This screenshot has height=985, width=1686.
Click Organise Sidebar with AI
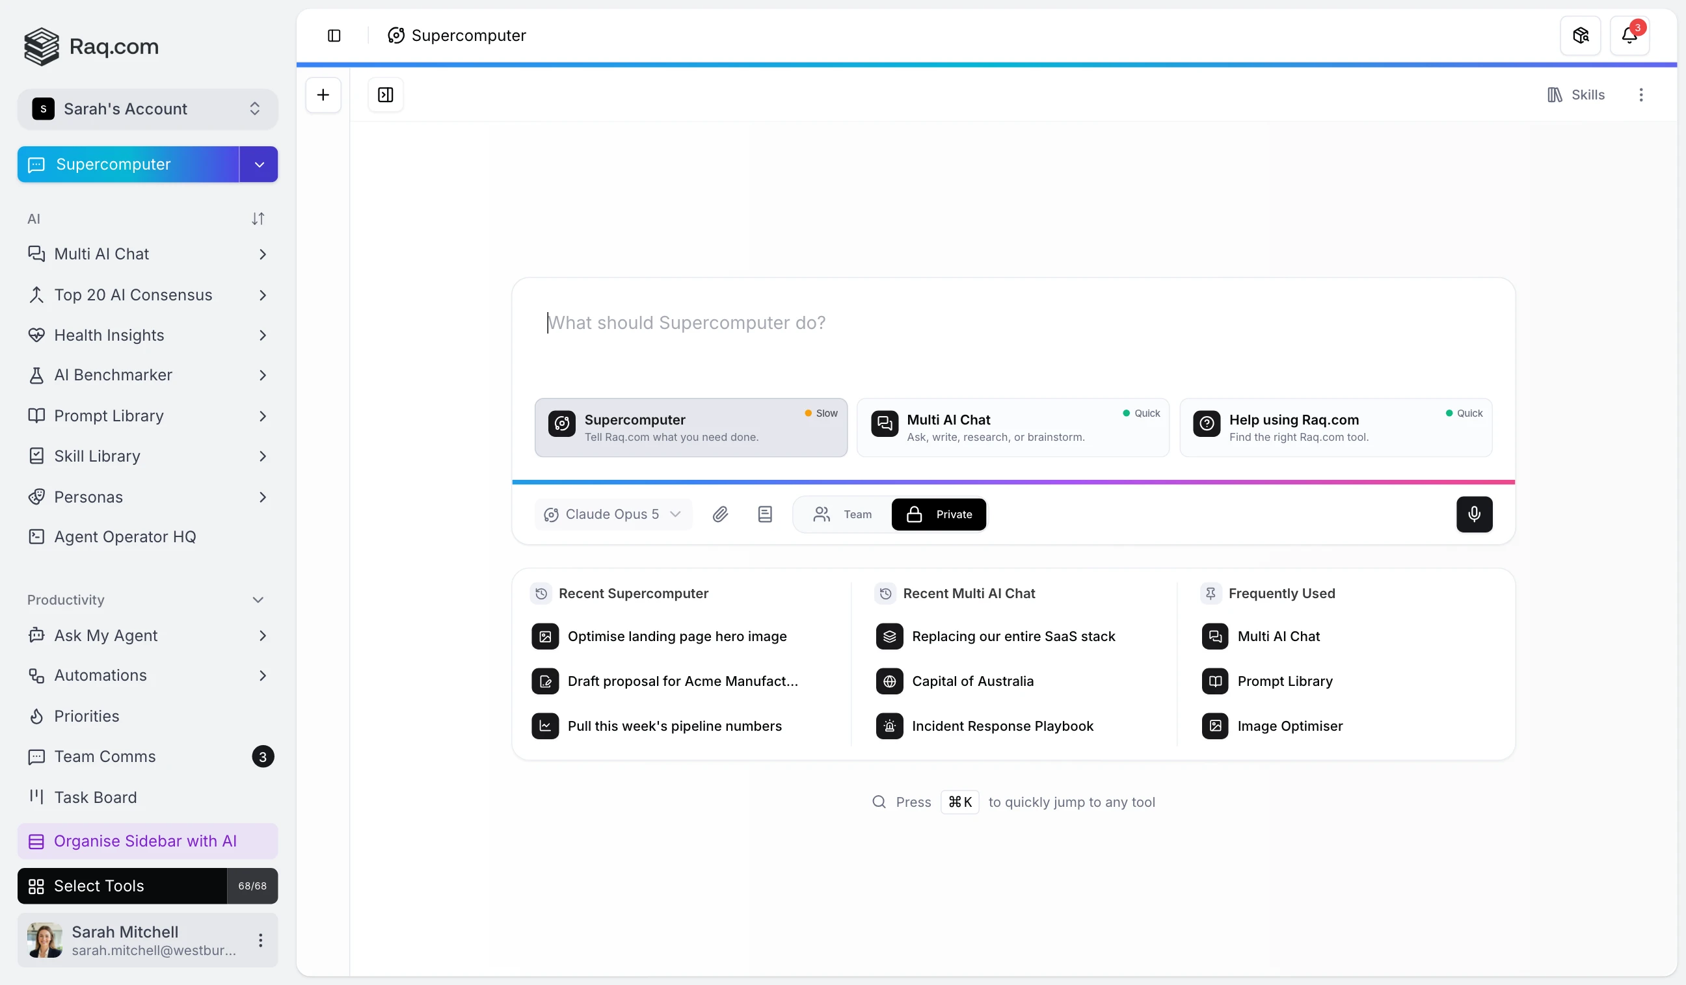tap(147, 841)
